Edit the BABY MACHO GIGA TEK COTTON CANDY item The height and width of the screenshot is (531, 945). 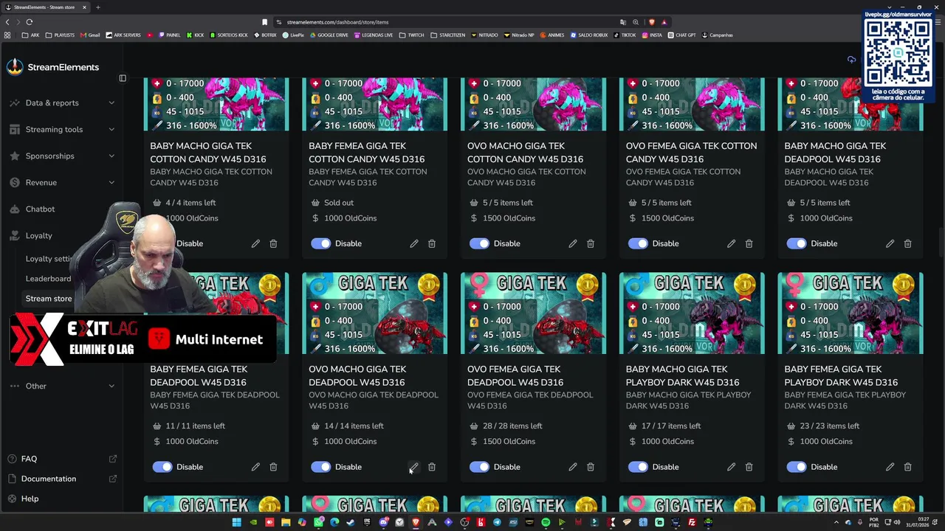(255, 243)
